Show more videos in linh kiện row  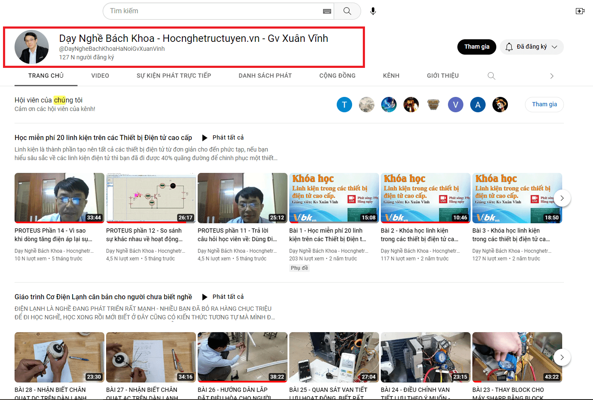point(562,198)
